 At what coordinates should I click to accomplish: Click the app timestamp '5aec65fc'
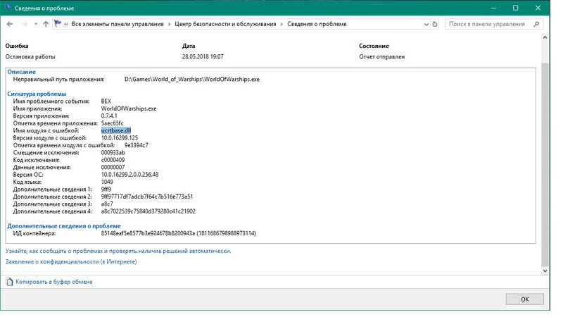point(112,123)
